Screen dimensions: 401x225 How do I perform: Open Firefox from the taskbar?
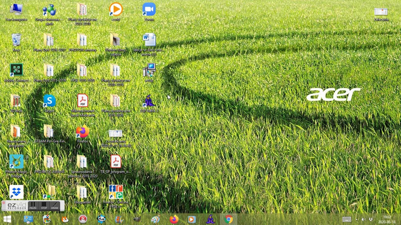click(174, 219)
